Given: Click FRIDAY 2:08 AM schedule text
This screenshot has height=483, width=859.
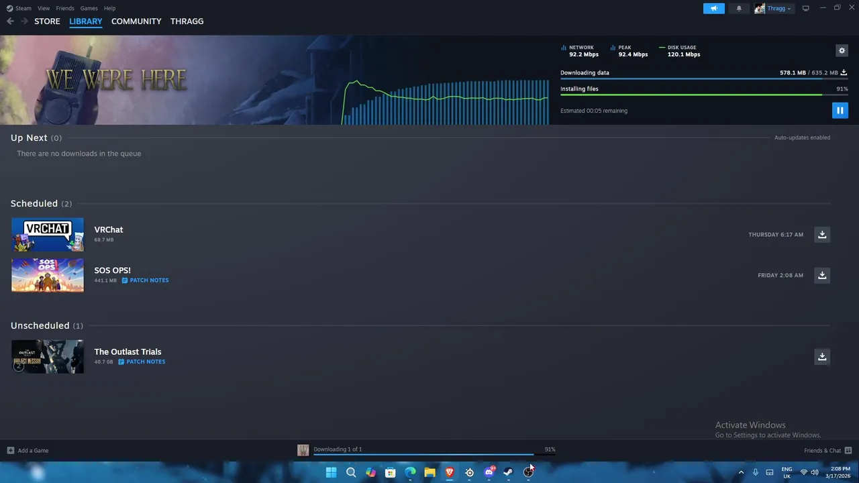Looking at the screenshot, I should [780, 275].
